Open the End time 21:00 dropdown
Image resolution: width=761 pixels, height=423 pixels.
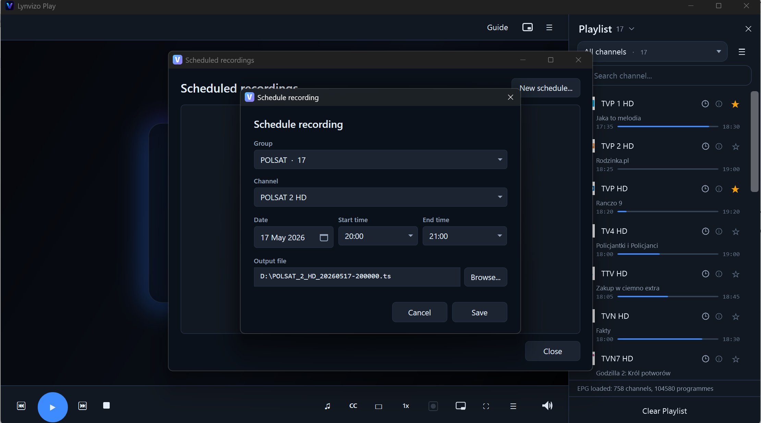pos(464,236)
